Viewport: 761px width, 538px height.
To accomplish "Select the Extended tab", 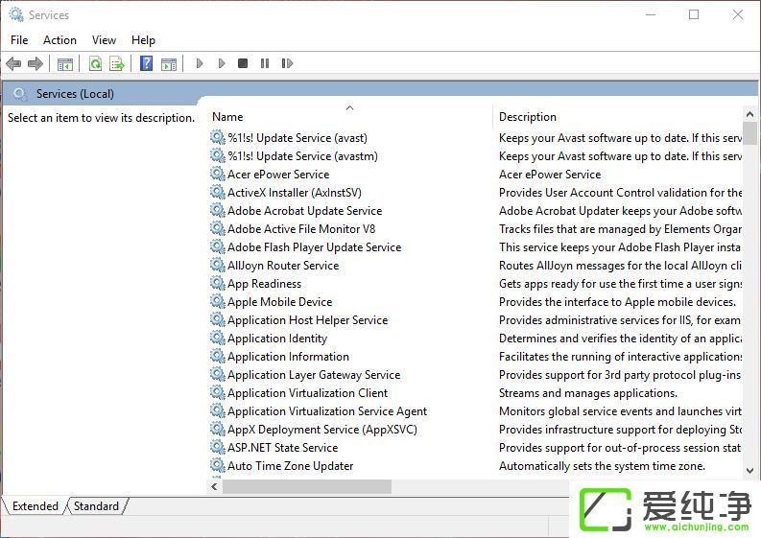I will pos(36,506).
